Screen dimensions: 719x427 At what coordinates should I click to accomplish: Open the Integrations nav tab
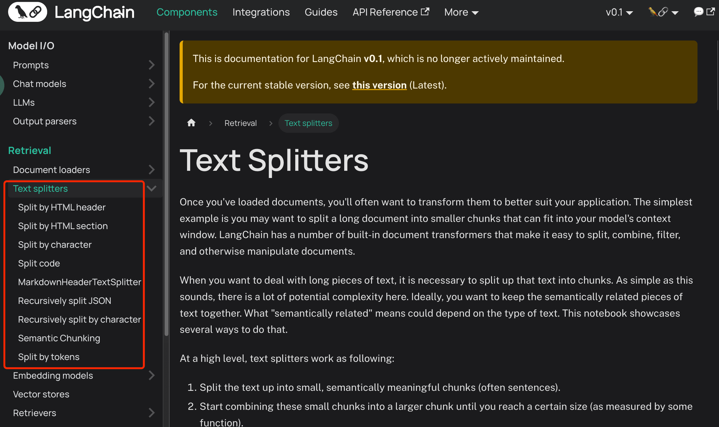click(261, 12)
